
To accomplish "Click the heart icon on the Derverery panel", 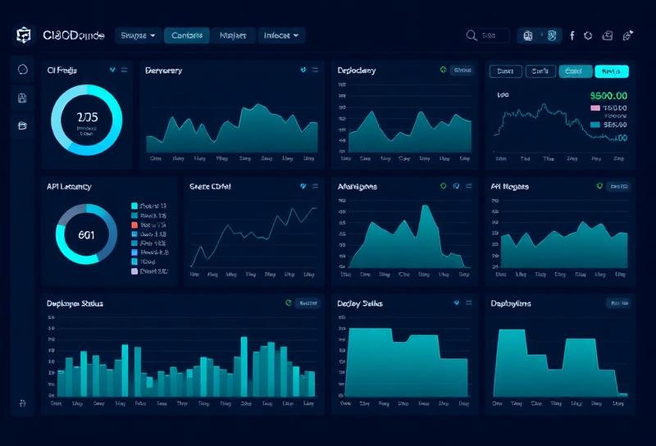I will click(x=304, y=71).
